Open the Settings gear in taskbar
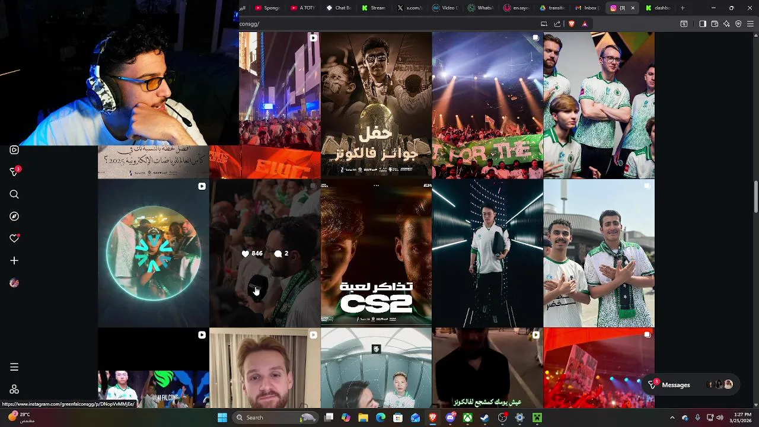This screenshot has height=427, width=759. click(520, 418)
